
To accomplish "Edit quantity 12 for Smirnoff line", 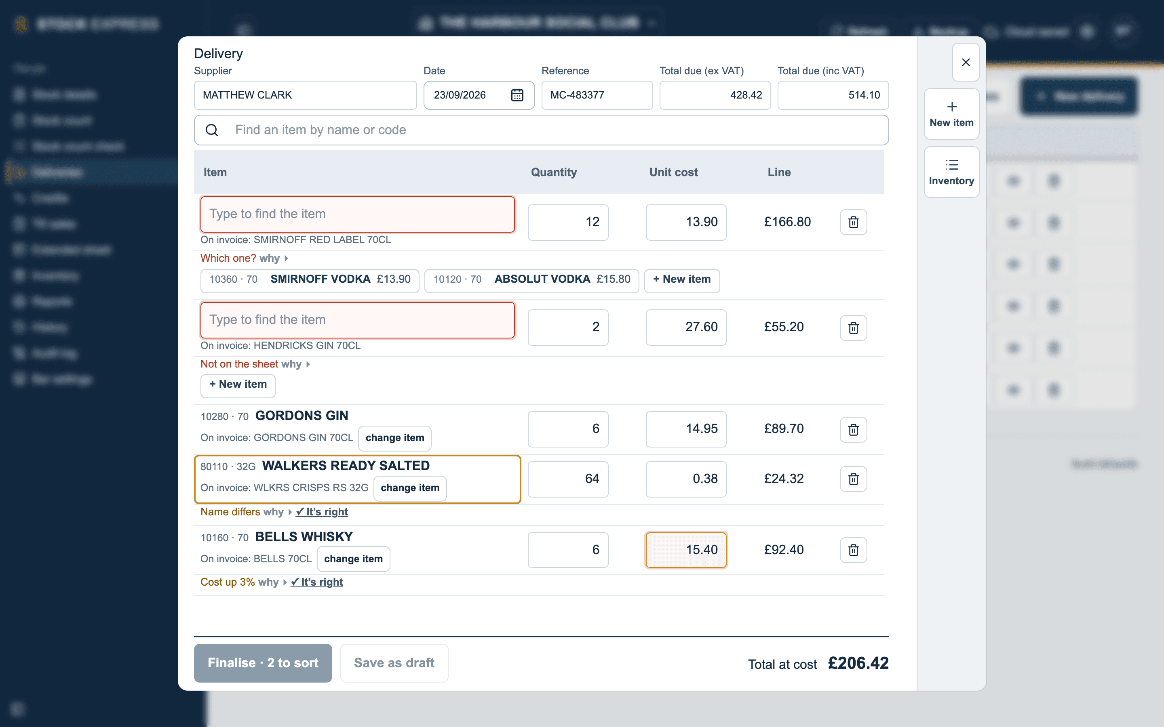I will tap(567, 222).
